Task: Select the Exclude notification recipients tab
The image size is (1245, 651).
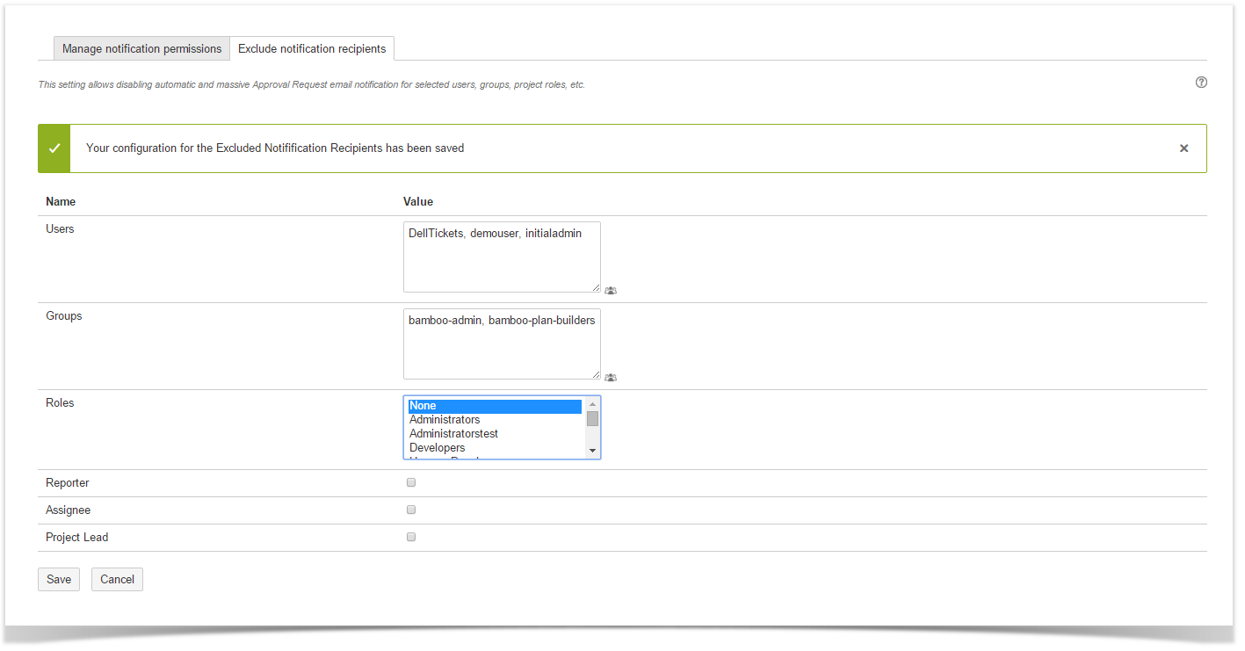Action: coord(312,49)
